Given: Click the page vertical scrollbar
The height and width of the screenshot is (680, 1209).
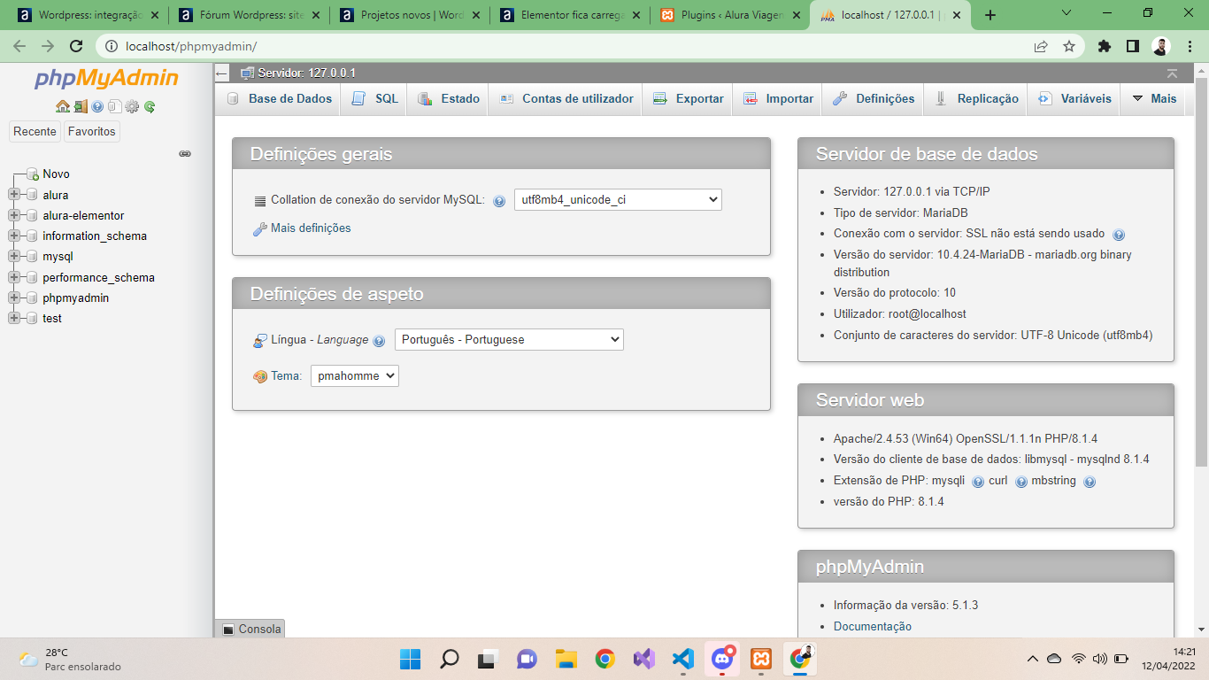Looking at the screenshot, I should [1201, 271].
